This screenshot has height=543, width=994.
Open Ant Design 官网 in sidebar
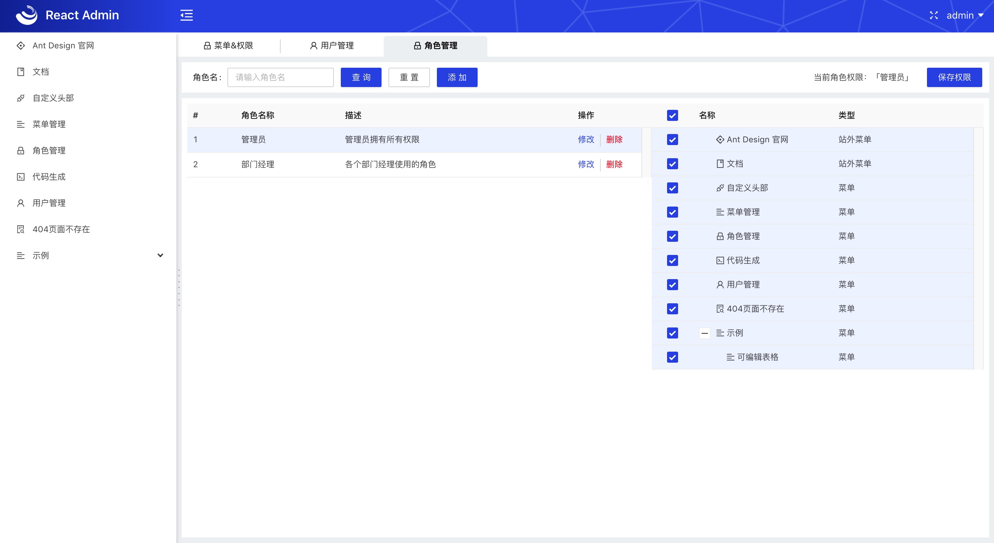click(x=63, y=46)
